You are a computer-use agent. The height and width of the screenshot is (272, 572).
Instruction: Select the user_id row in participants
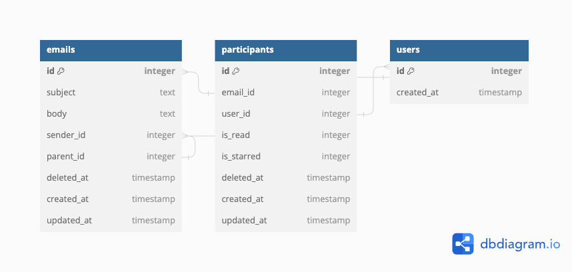click(x=285, y=114)
